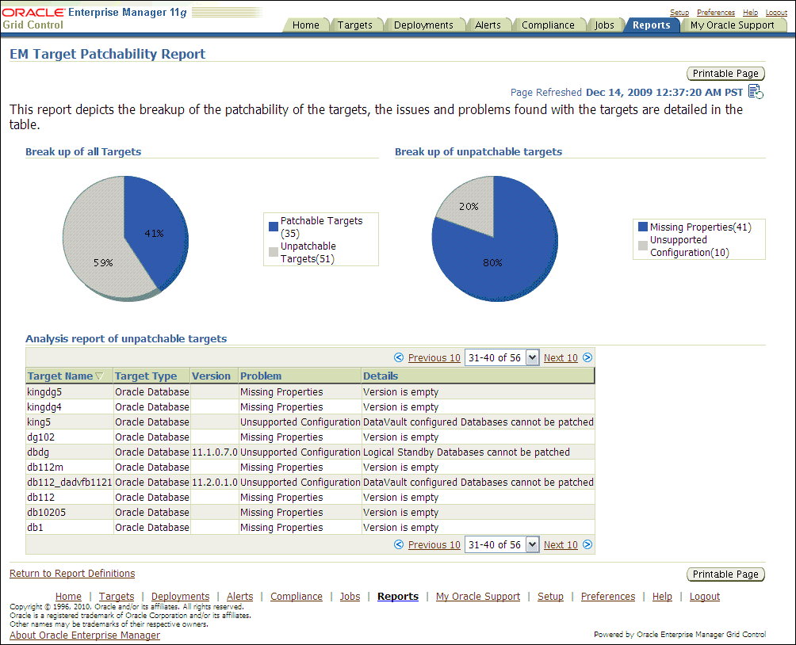Viewport: 796px width, 645px height.
Task: Click the footer Compliance link
Action: (296, 597)
